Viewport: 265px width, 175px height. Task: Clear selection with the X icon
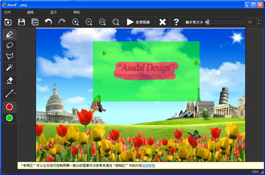coord(162,22)
